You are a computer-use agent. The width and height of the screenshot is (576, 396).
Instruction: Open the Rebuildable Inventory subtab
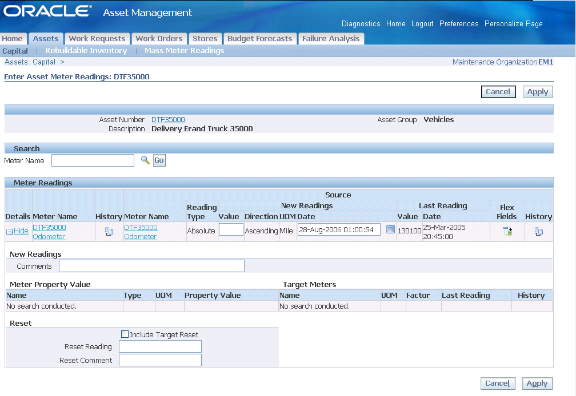[86, 51]
